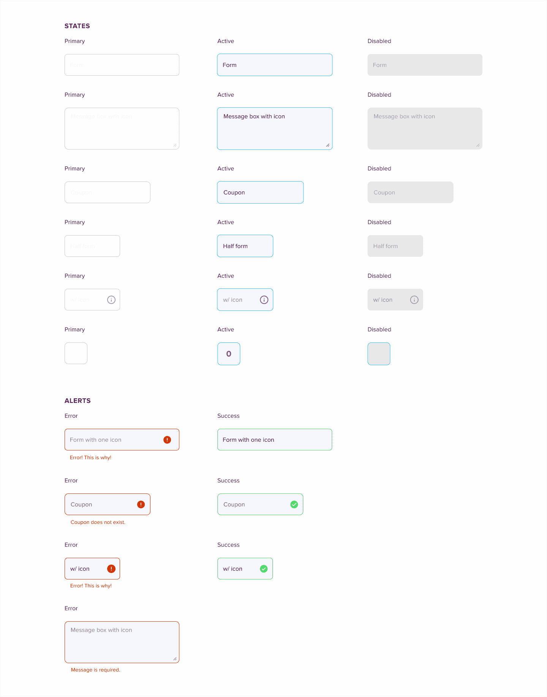Click red error icon in error w/ icon field
This screenshot has width=547, height=697.
(x=111, y=569)
